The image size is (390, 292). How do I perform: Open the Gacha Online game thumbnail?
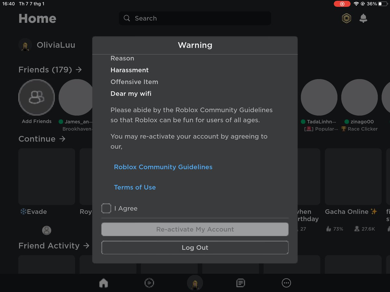(x=353, y=176)
